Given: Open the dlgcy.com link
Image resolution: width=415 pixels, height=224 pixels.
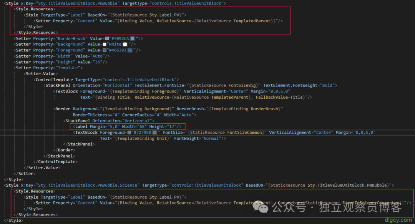Looking at the screenshot, I should tap(398, 220).
